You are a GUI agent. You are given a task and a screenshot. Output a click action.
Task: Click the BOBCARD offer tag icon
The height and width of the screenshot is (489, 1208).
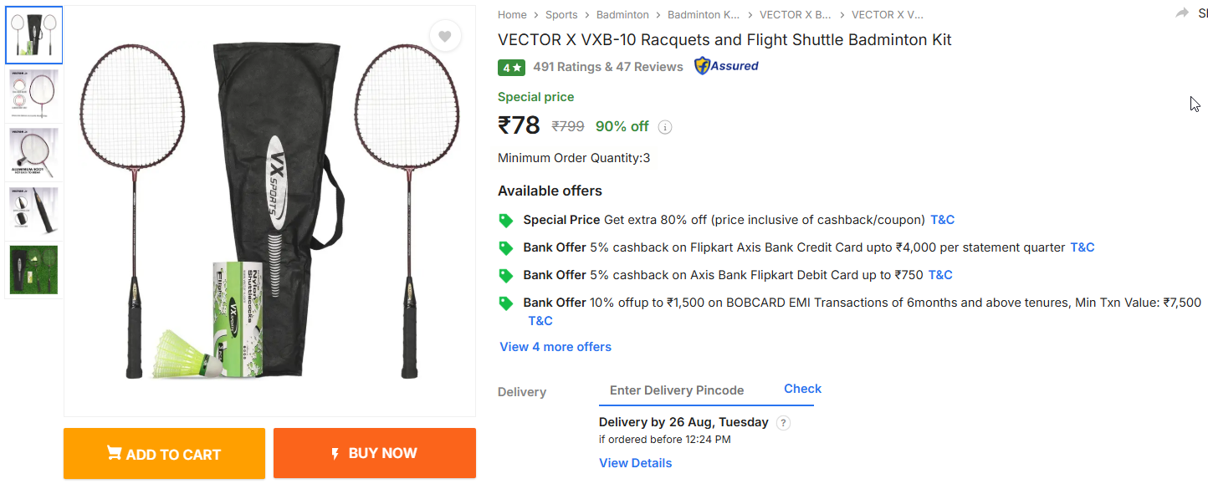pyautogui.click(x=505, y=303)
